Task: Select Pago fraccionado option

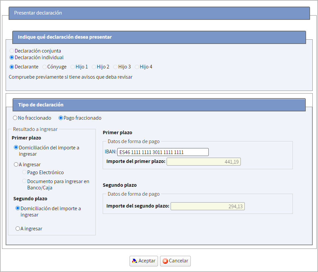Action: (x=61, y=118)
